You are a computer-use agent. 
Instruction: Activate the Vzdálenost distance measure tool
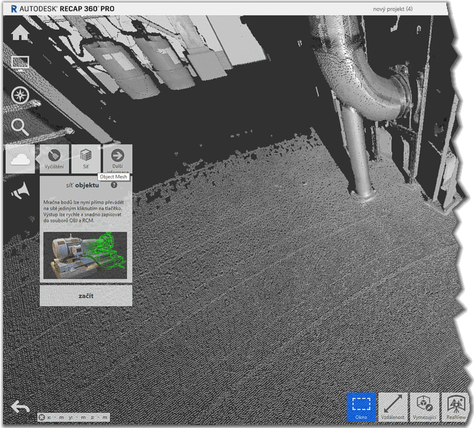[393, 407]
